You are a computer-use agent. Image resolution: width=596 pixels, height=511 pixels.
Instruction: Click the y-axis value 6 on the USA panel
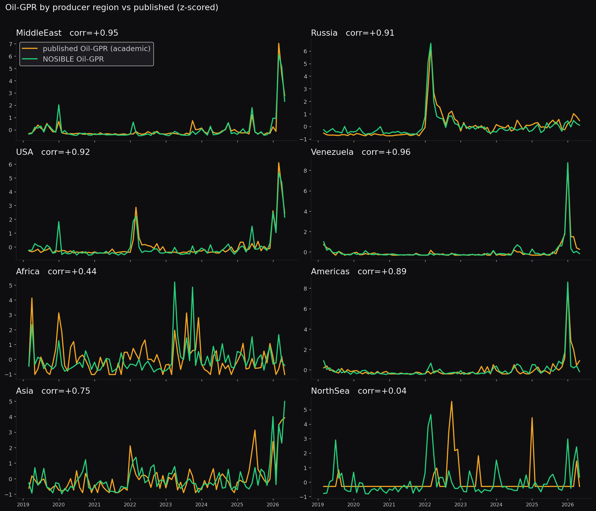(x=11, y=164)
